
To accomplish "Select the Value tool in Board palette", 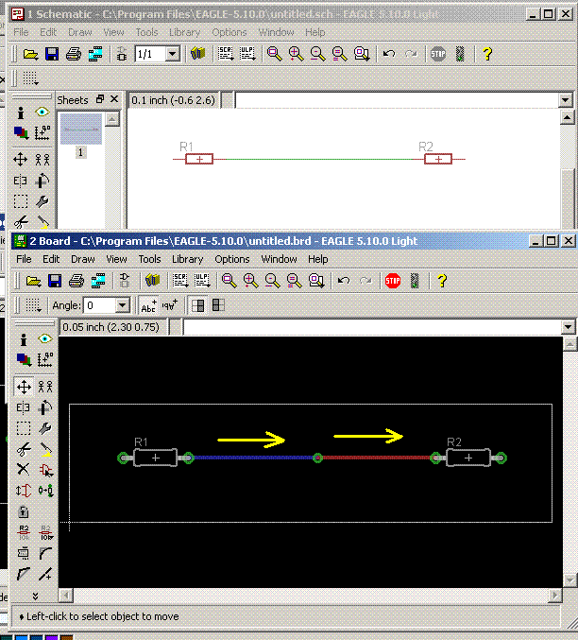I will point(45,532).
